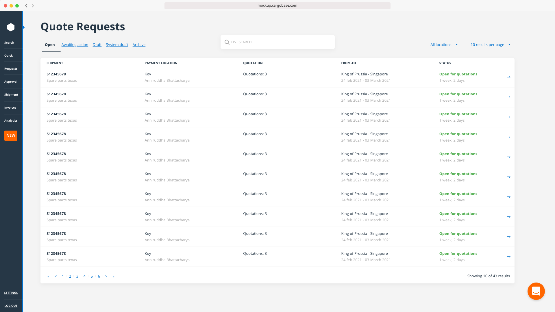Image resolution: width=555 pixels, height=312 pixels.
Task: Open the Archive tab
Action: pos(139,44)
